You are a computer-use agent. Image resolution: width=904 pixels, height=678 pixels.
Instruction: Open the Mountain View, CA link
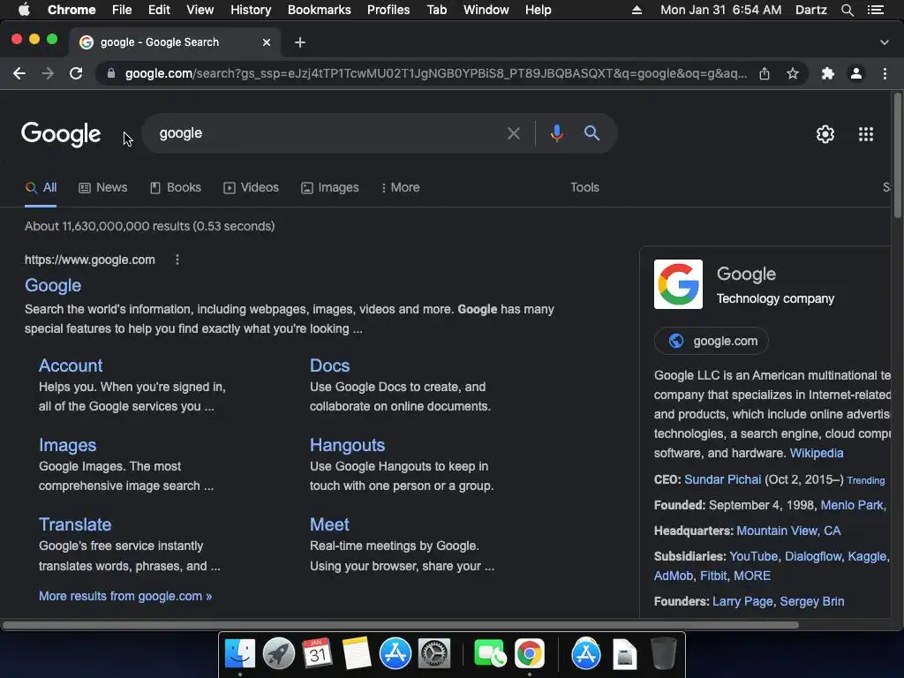pos(788,531)
